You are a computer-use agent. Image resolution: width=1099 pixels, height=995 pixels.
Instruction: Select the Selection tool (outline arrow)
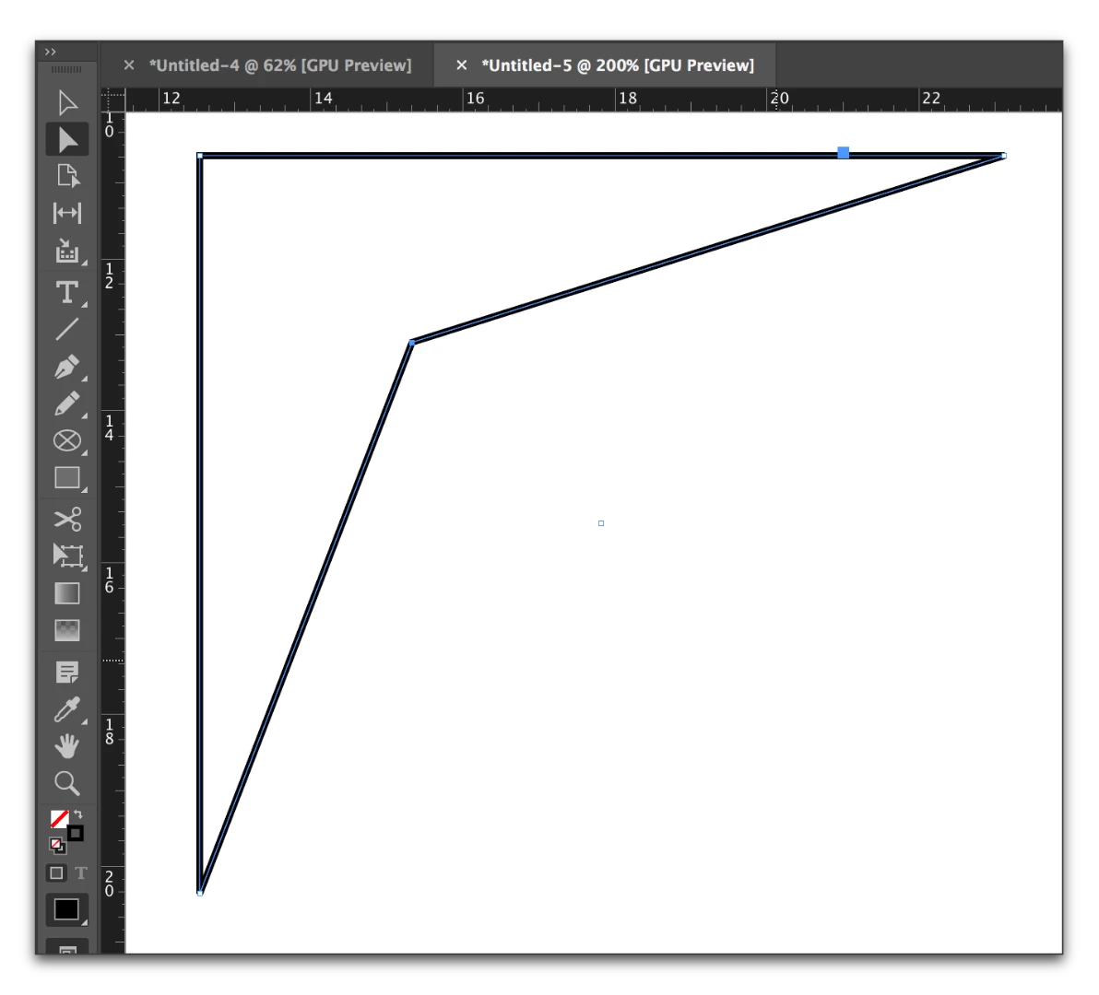pos(67,103)
